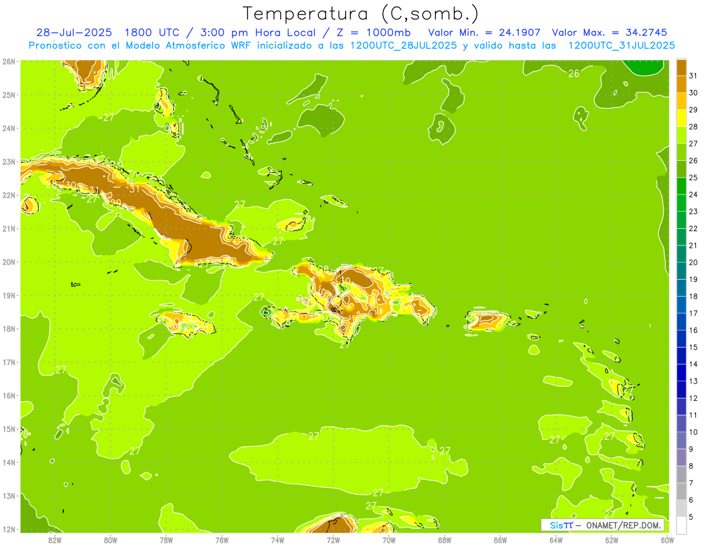Click the valid-until time "1200UTC_31JUL2025"
This screenshot has width=709, height=548.
coord(621,46)
